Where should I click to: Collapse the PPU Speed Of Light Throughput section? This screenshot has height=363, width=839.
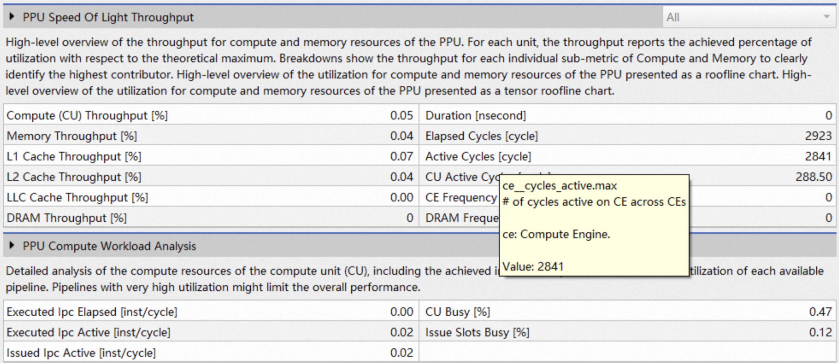[x=12, y=16]
